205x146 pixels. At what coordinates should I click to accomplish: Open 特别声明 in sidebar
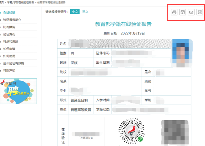(9, 70)
